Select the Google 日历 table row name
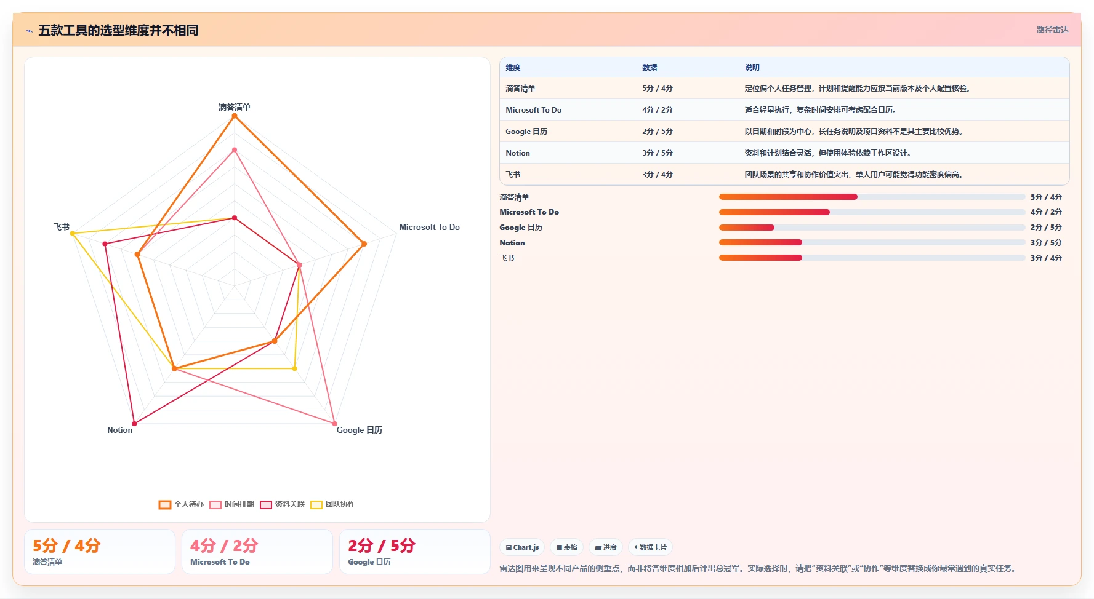The image size is (1094, 599). pos(526,132)
